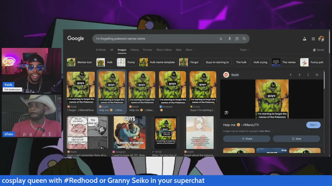Select the Hulk filter chip
The height and width of the screenshot is (186, 332).
106,62
